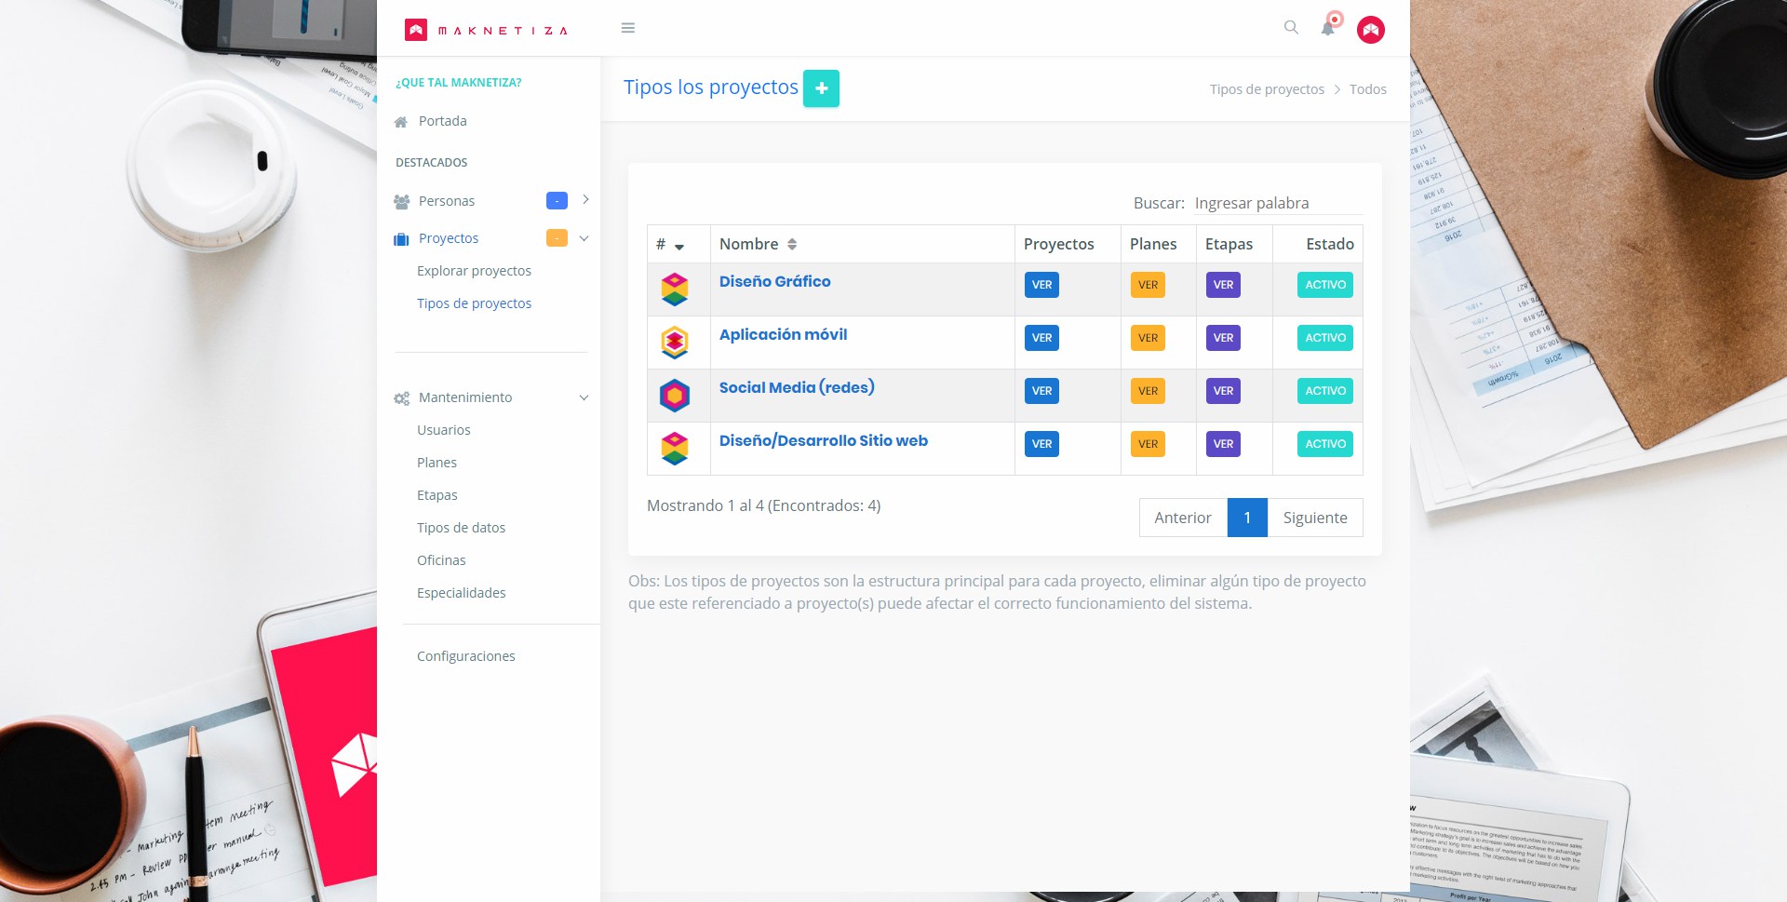
Task: Open Etapas under Mantenimiento
Action: (x=437, y=495)
